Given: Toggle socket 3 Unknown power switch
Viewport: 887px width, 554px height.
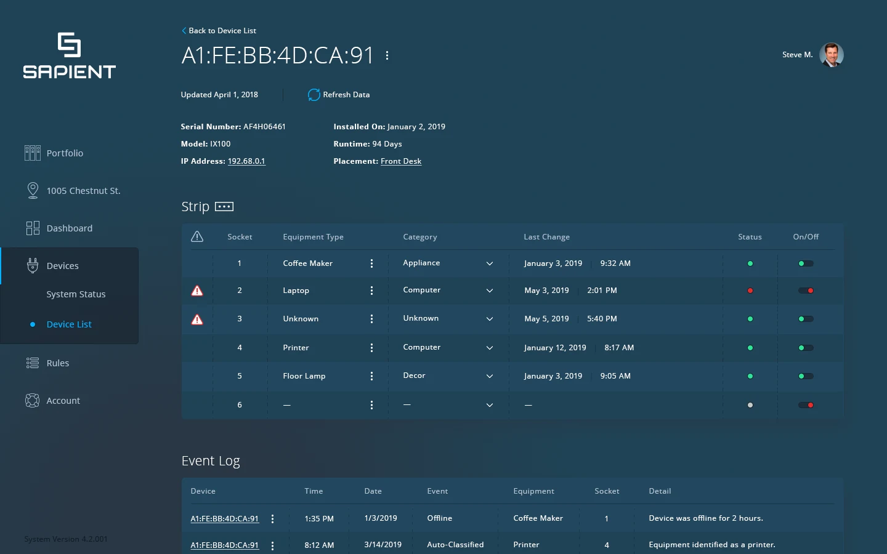Looking at the screenshot, I should 806,319.
